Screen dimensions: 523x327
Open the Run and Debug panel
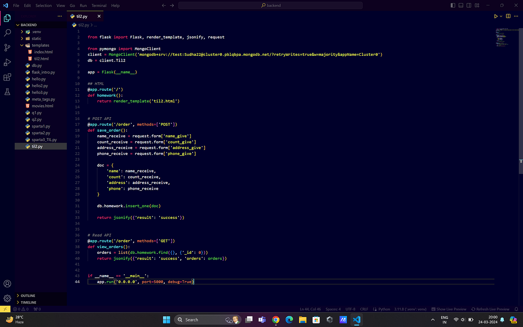pyautogui.click(x=7, y=62)
